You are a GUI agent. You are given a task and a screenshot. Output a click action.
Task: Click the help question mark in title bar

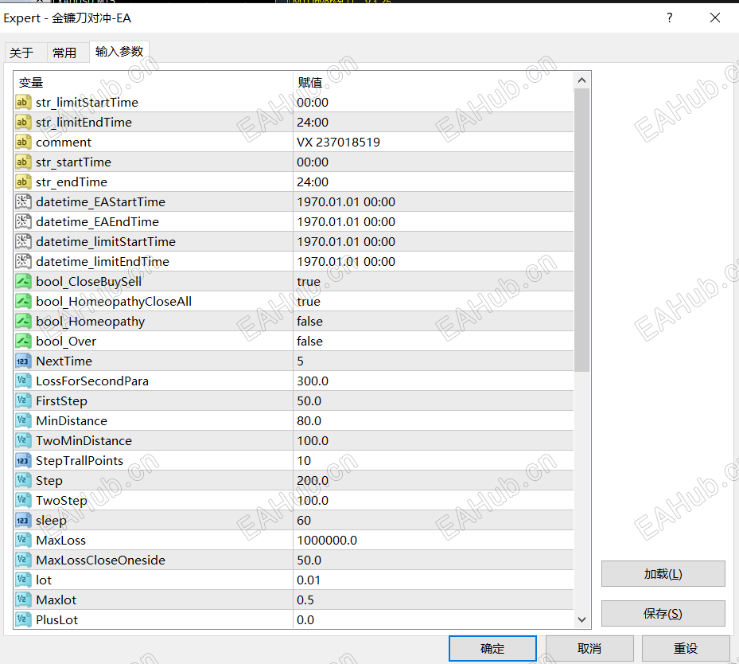click(670, 18)
